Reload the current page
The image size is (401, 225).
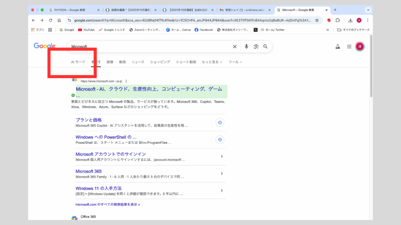coord(51,20)
